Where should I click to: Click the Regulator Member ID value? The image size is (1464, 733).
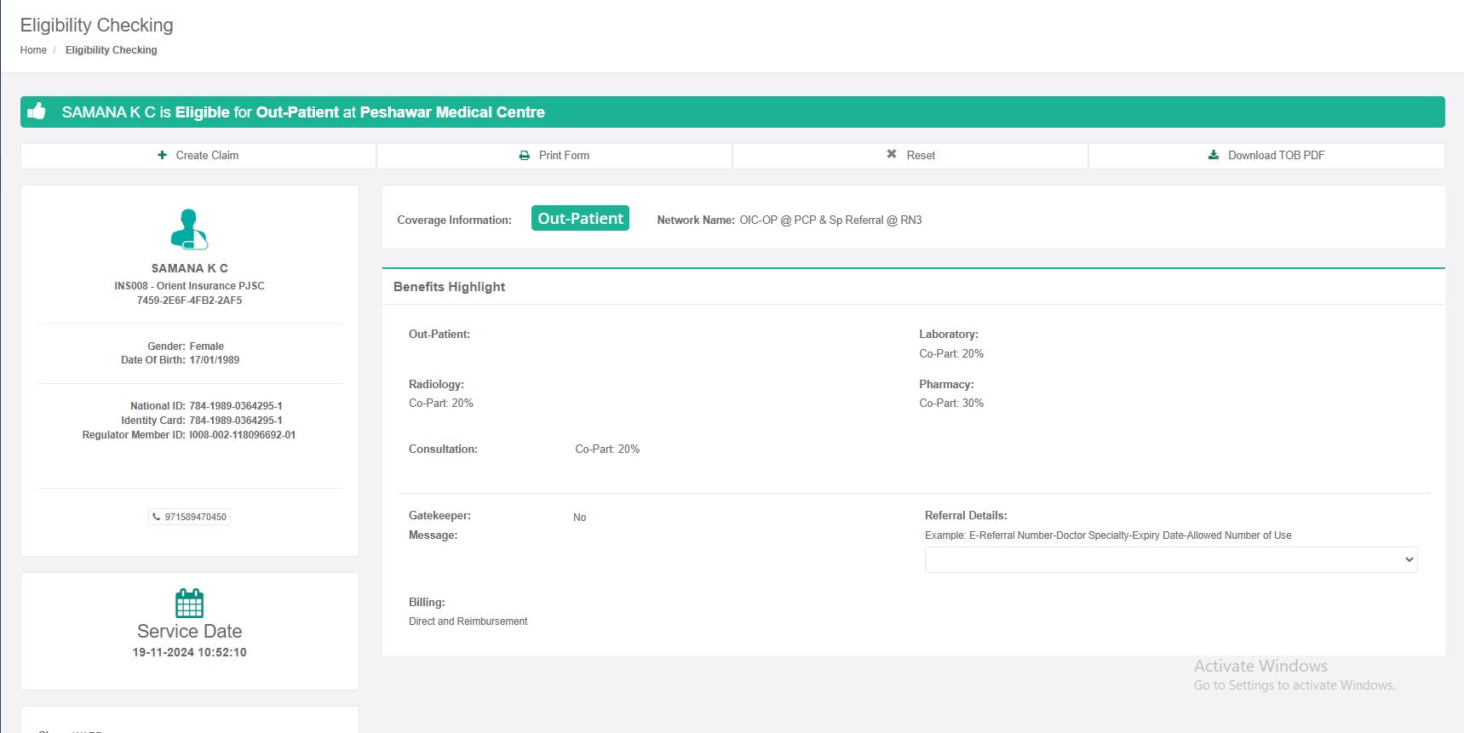click(242, 435)
